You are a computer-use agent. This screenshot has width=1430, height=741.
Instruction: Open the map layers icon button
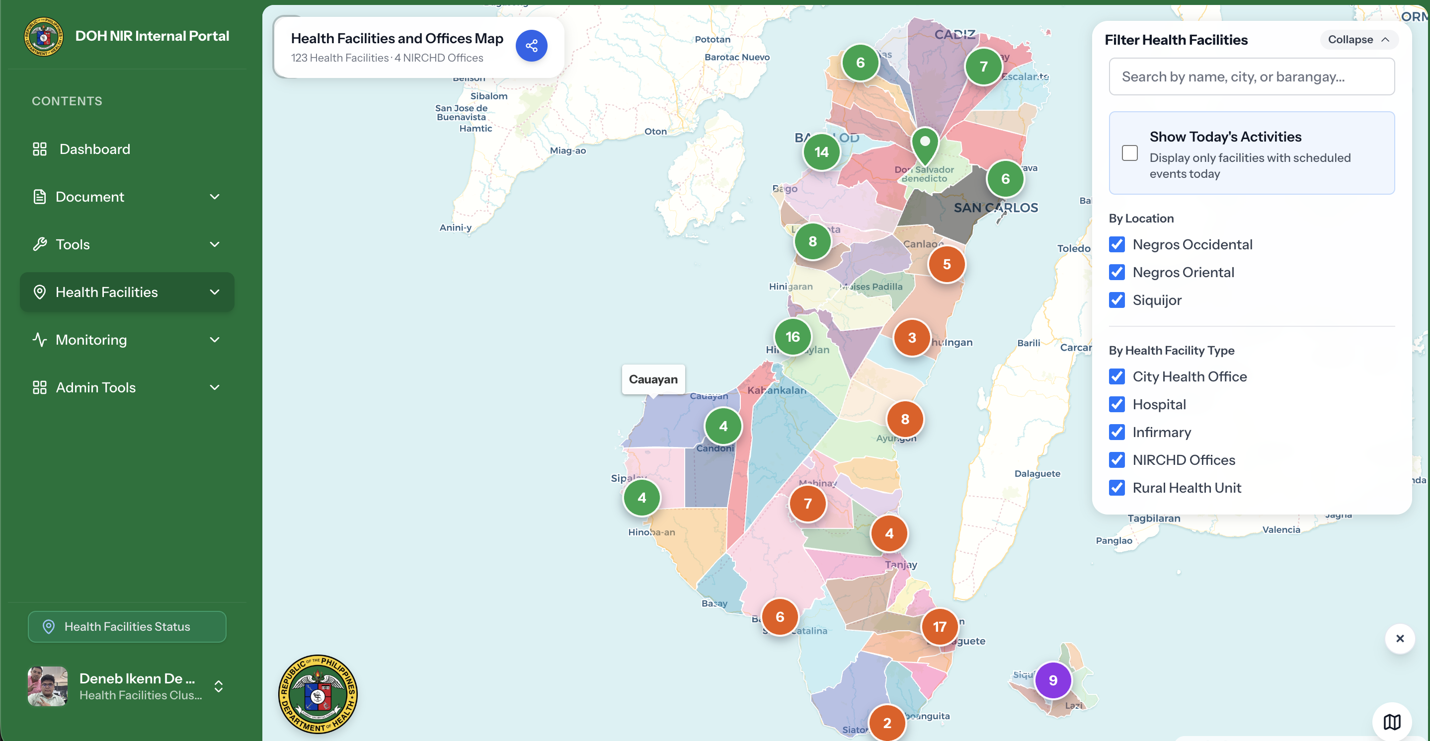[x=1392, y=722]
